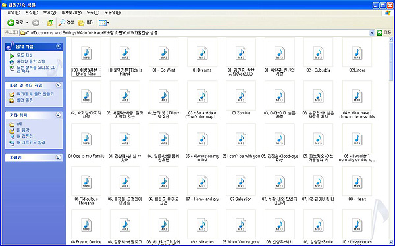The image size is (395, 246).
Task: Select the 08 - Heart MP3 file
Action: tap(357, 184)
